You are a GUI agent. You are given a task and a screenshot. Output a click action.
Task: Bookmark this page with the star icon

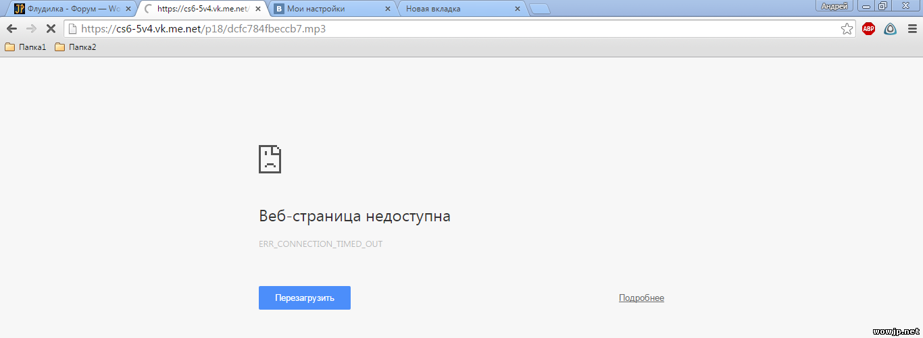[x=847, y=29]
